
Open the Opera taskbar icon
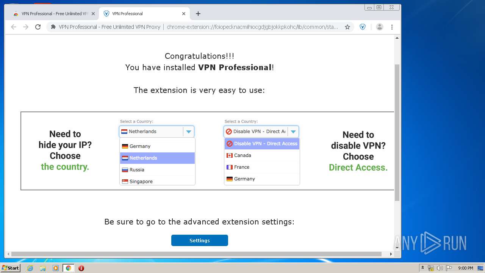point(81,268)
